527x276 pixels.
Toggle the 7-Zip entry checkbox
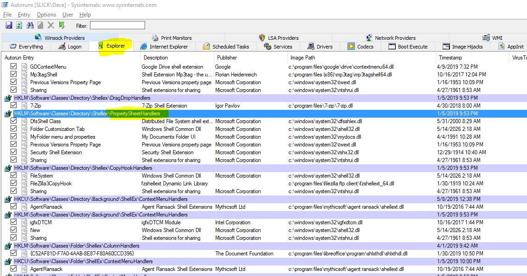point(13,105)
